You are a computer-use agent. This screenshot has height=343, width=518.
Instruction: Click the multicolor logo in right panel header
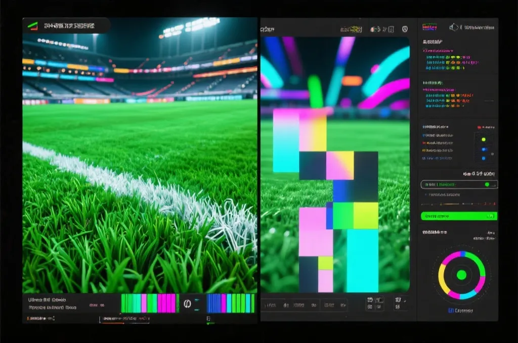429,27
